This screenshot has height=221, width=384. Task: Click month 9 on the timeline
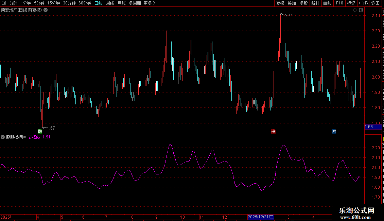point(157,217)
